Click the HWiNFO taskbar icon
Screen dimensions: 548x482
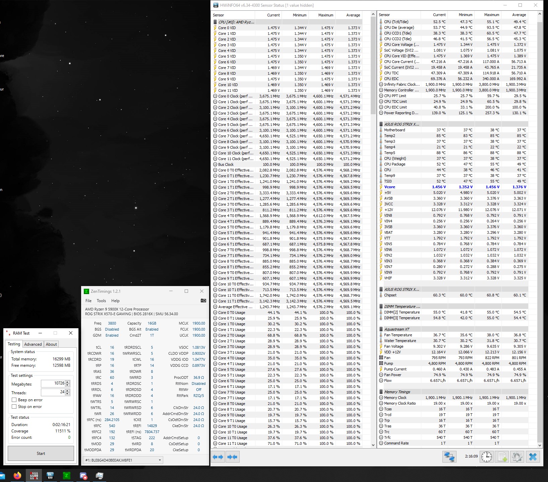tap(50, 475)
